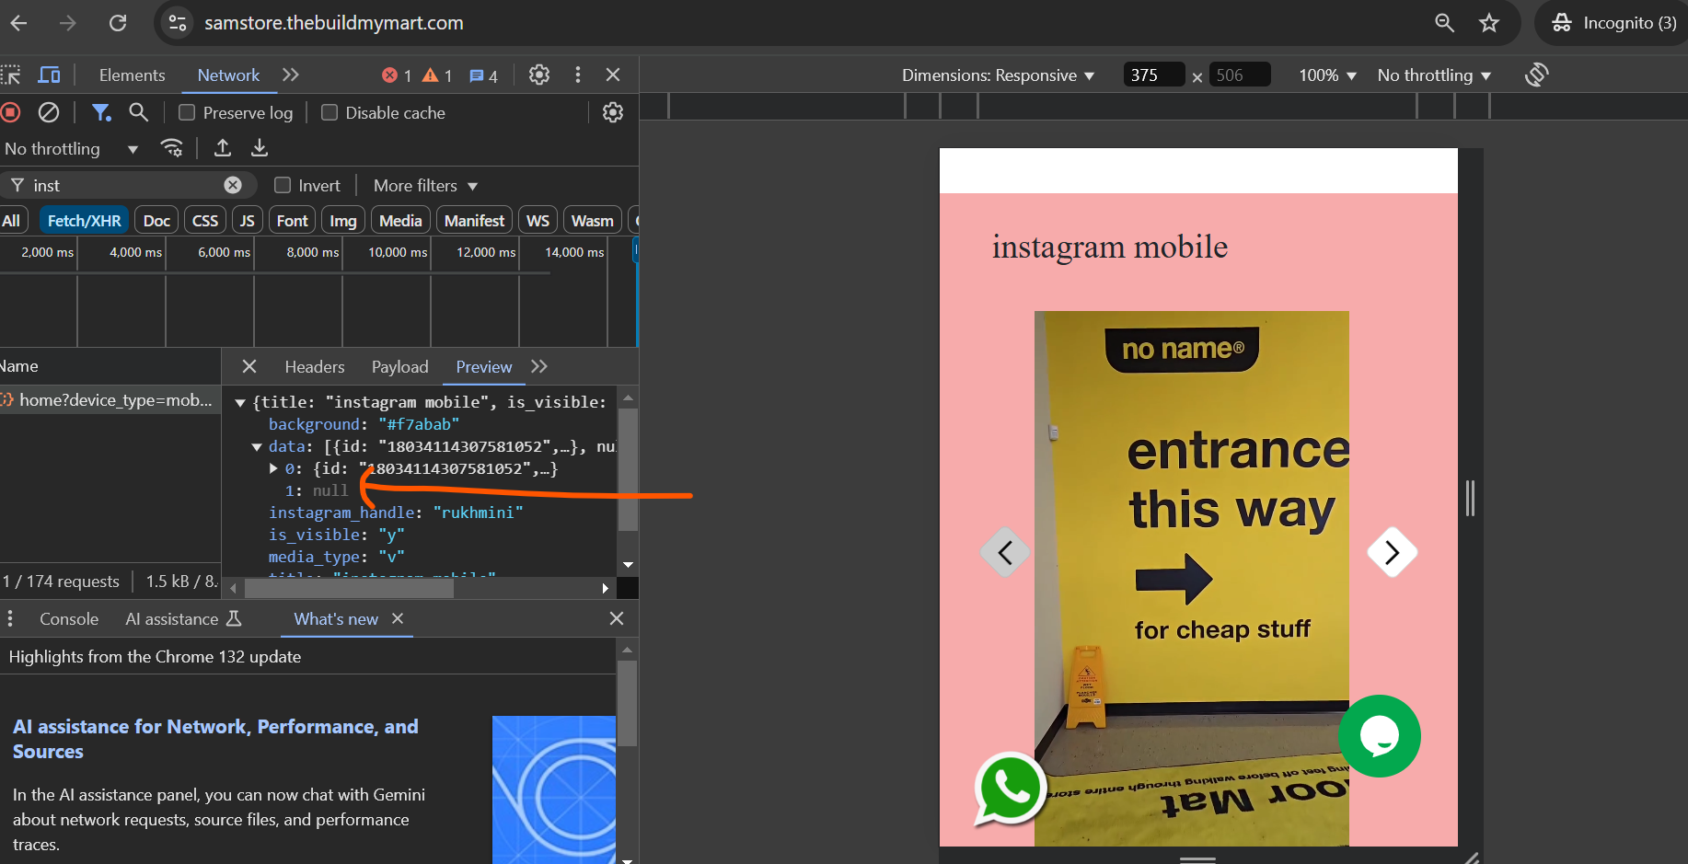This screenshot has width=1688, height=864.
Task: Open network conditions wifi icon
Action: [172, 148]
